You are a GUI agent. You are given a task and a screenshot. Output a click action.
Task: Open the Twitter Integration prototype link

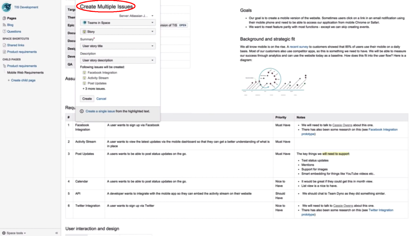[x=347, y=212]
